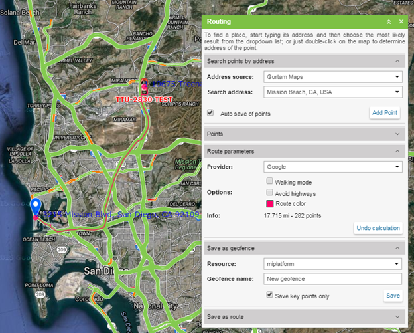Expand the Points section

tap(304, 134)
